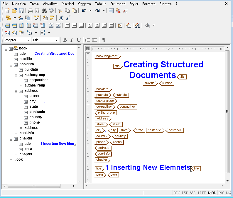Open the Inserisci menu

[67, 4]
